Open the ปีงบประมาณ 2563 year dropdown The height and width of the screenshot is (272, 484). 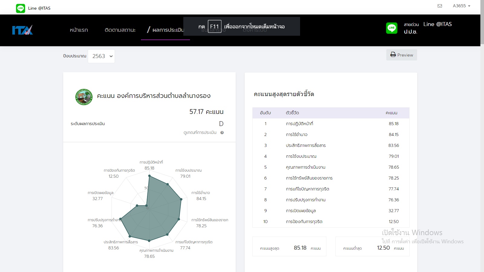pos(101,56)
